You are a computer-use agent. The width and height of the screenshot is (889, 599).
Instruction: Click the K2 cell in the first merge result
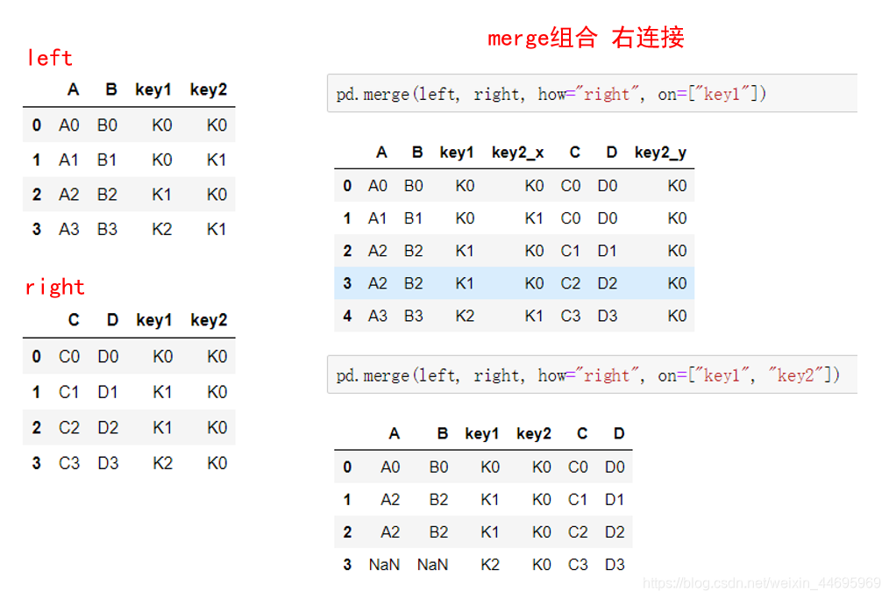(x=465, y=316)
